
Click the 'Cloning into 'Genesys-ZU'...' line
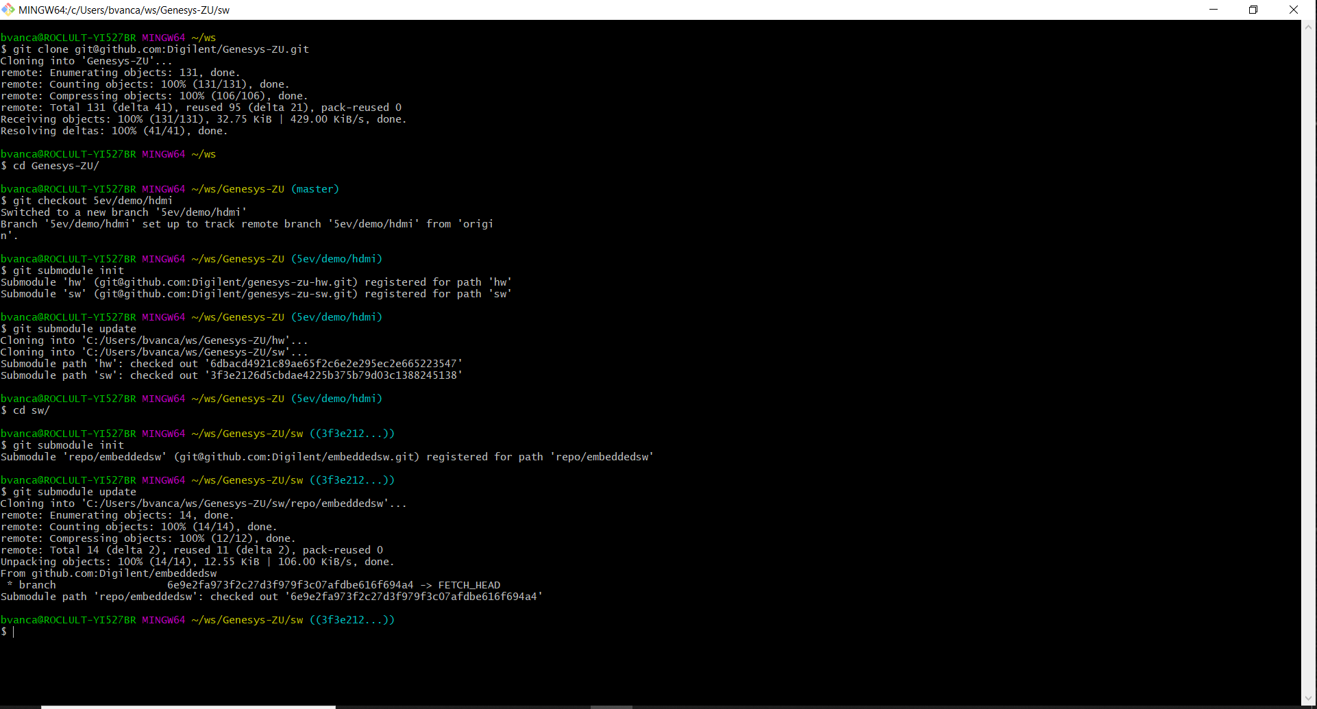(87, 61)
